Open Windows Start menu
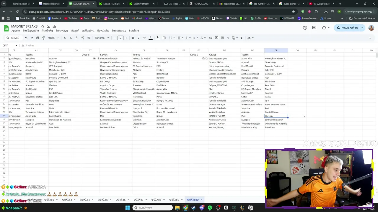The height and width of the screenshot is (212, 378). (128, 208)
